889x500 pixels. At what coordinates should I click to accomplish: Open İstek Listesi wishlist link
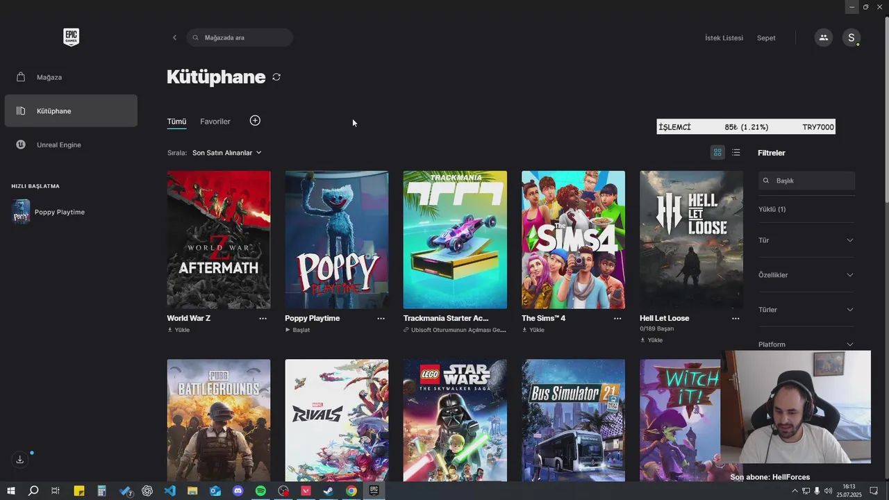pos(724,38)
